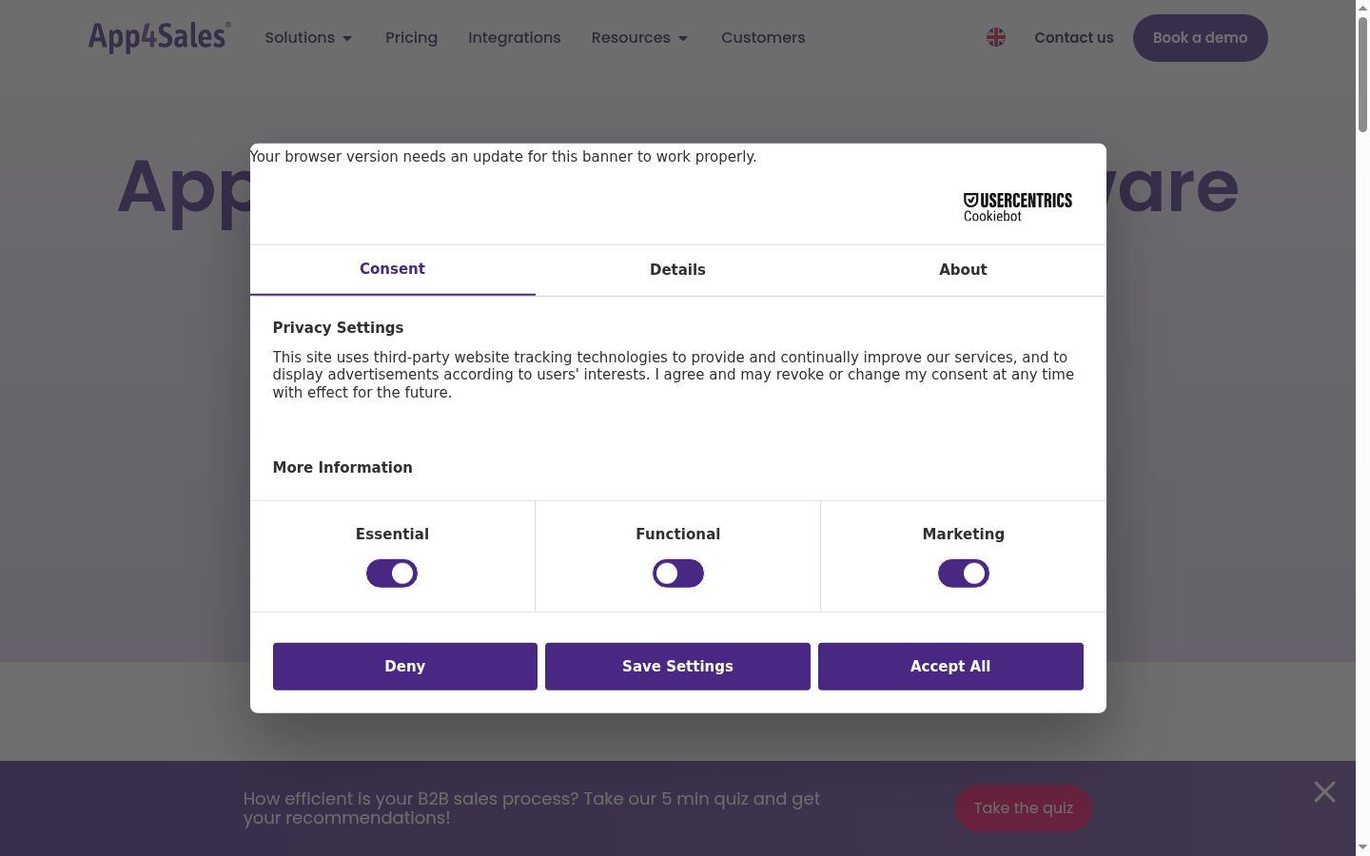Go to the Integrations page
Viewport: 1370px width, 856px height.
point(514,38)
